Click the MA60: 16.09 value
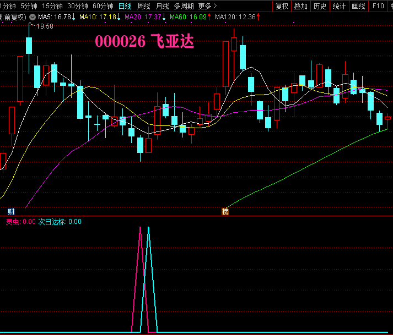This screenshot has height=335, width=393. 188,17
